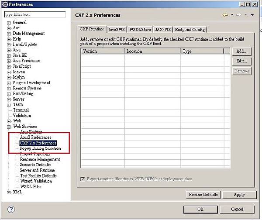The image size is (262, 220).
Task: Switch to the CXF Runtime tab
Action: [92, 29]
